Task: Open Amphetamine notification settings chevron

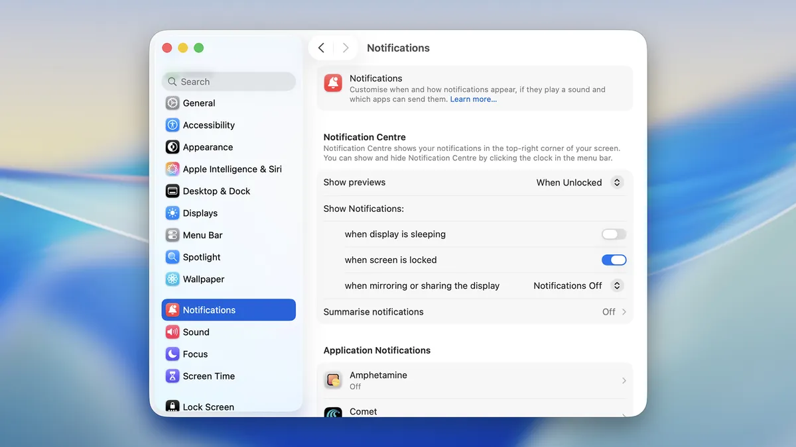Action: tap(624, 381)
